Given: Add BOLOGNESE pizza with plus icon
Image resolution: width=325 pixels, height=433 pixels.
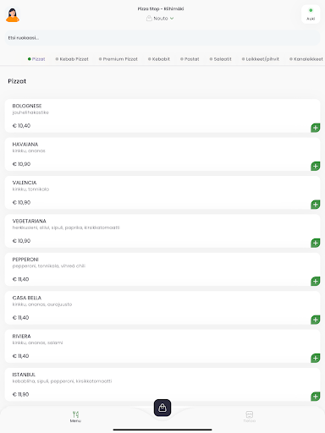Looking at the screenshot, I should (x=316, y=128).
